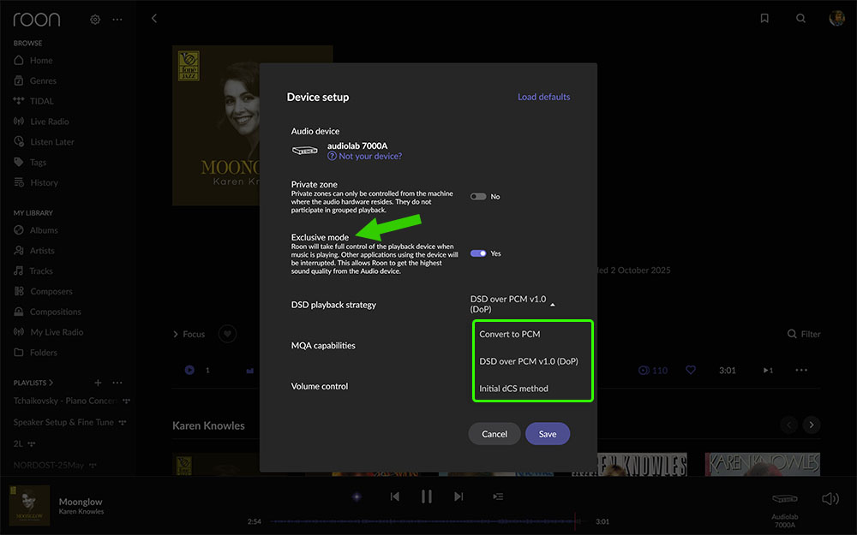Select DSD over PCM v1.0 (DoP) option
This screenshot has width=857, height=535.
(528, 361)
